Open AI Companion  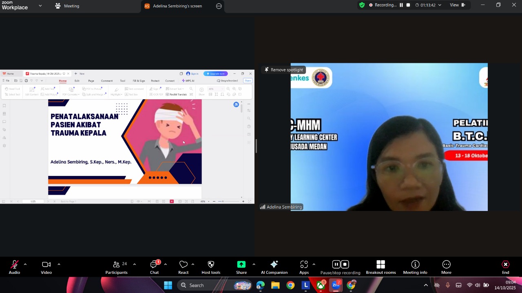(x=274, y=267)
